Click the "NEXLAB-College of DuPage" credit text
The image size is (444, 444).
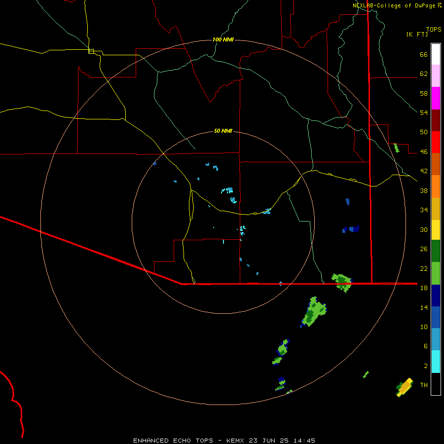pyautogui.click(x=394, y=5)
